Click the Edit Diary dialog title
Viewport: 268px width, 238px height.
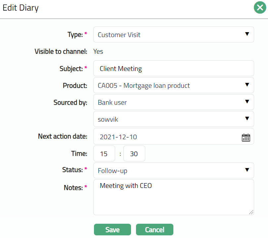[x=21, y=8]
